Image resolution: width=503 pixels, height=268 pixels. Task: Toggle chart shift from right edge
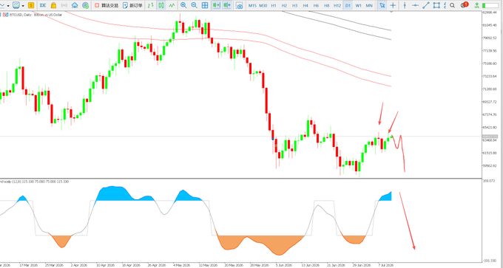click(227, 5)
